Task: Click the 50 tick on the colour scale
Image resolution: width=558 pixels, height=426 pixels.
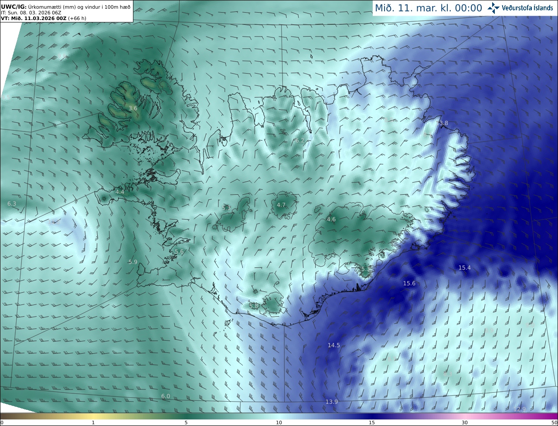Action: pos(555,423)
